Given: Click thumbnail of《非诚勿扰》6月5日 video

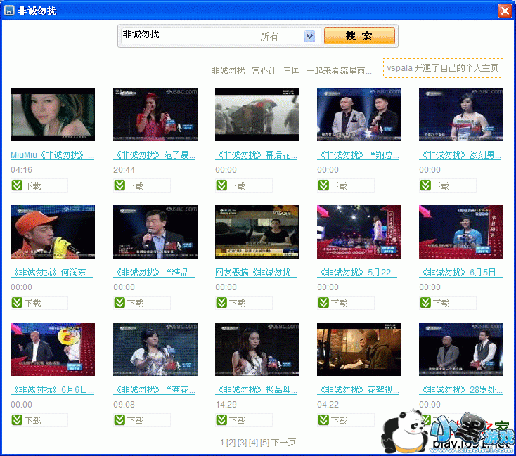Looking at the screenshot, I should [461, 232].
